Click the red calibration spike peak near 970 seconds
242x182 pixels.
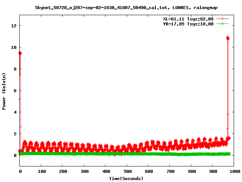pos(228,38)
